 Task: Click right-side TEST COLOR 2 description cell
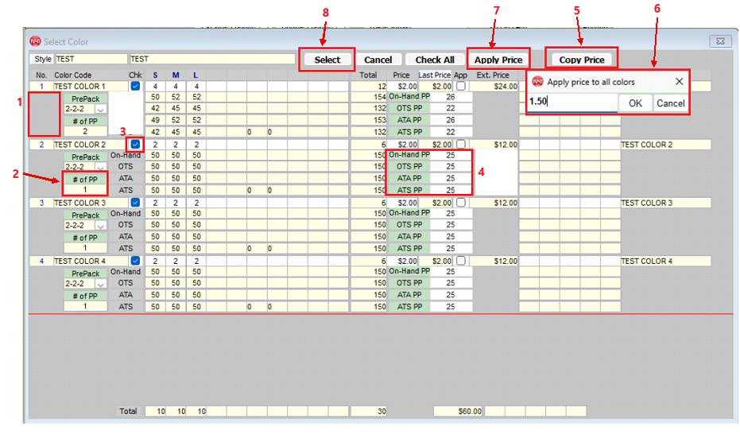tap(665, 145)
